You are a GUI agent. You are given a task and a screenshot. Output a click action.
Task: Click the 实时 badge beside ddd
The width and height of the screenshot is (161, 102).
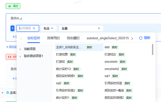[x=115, y=47]
